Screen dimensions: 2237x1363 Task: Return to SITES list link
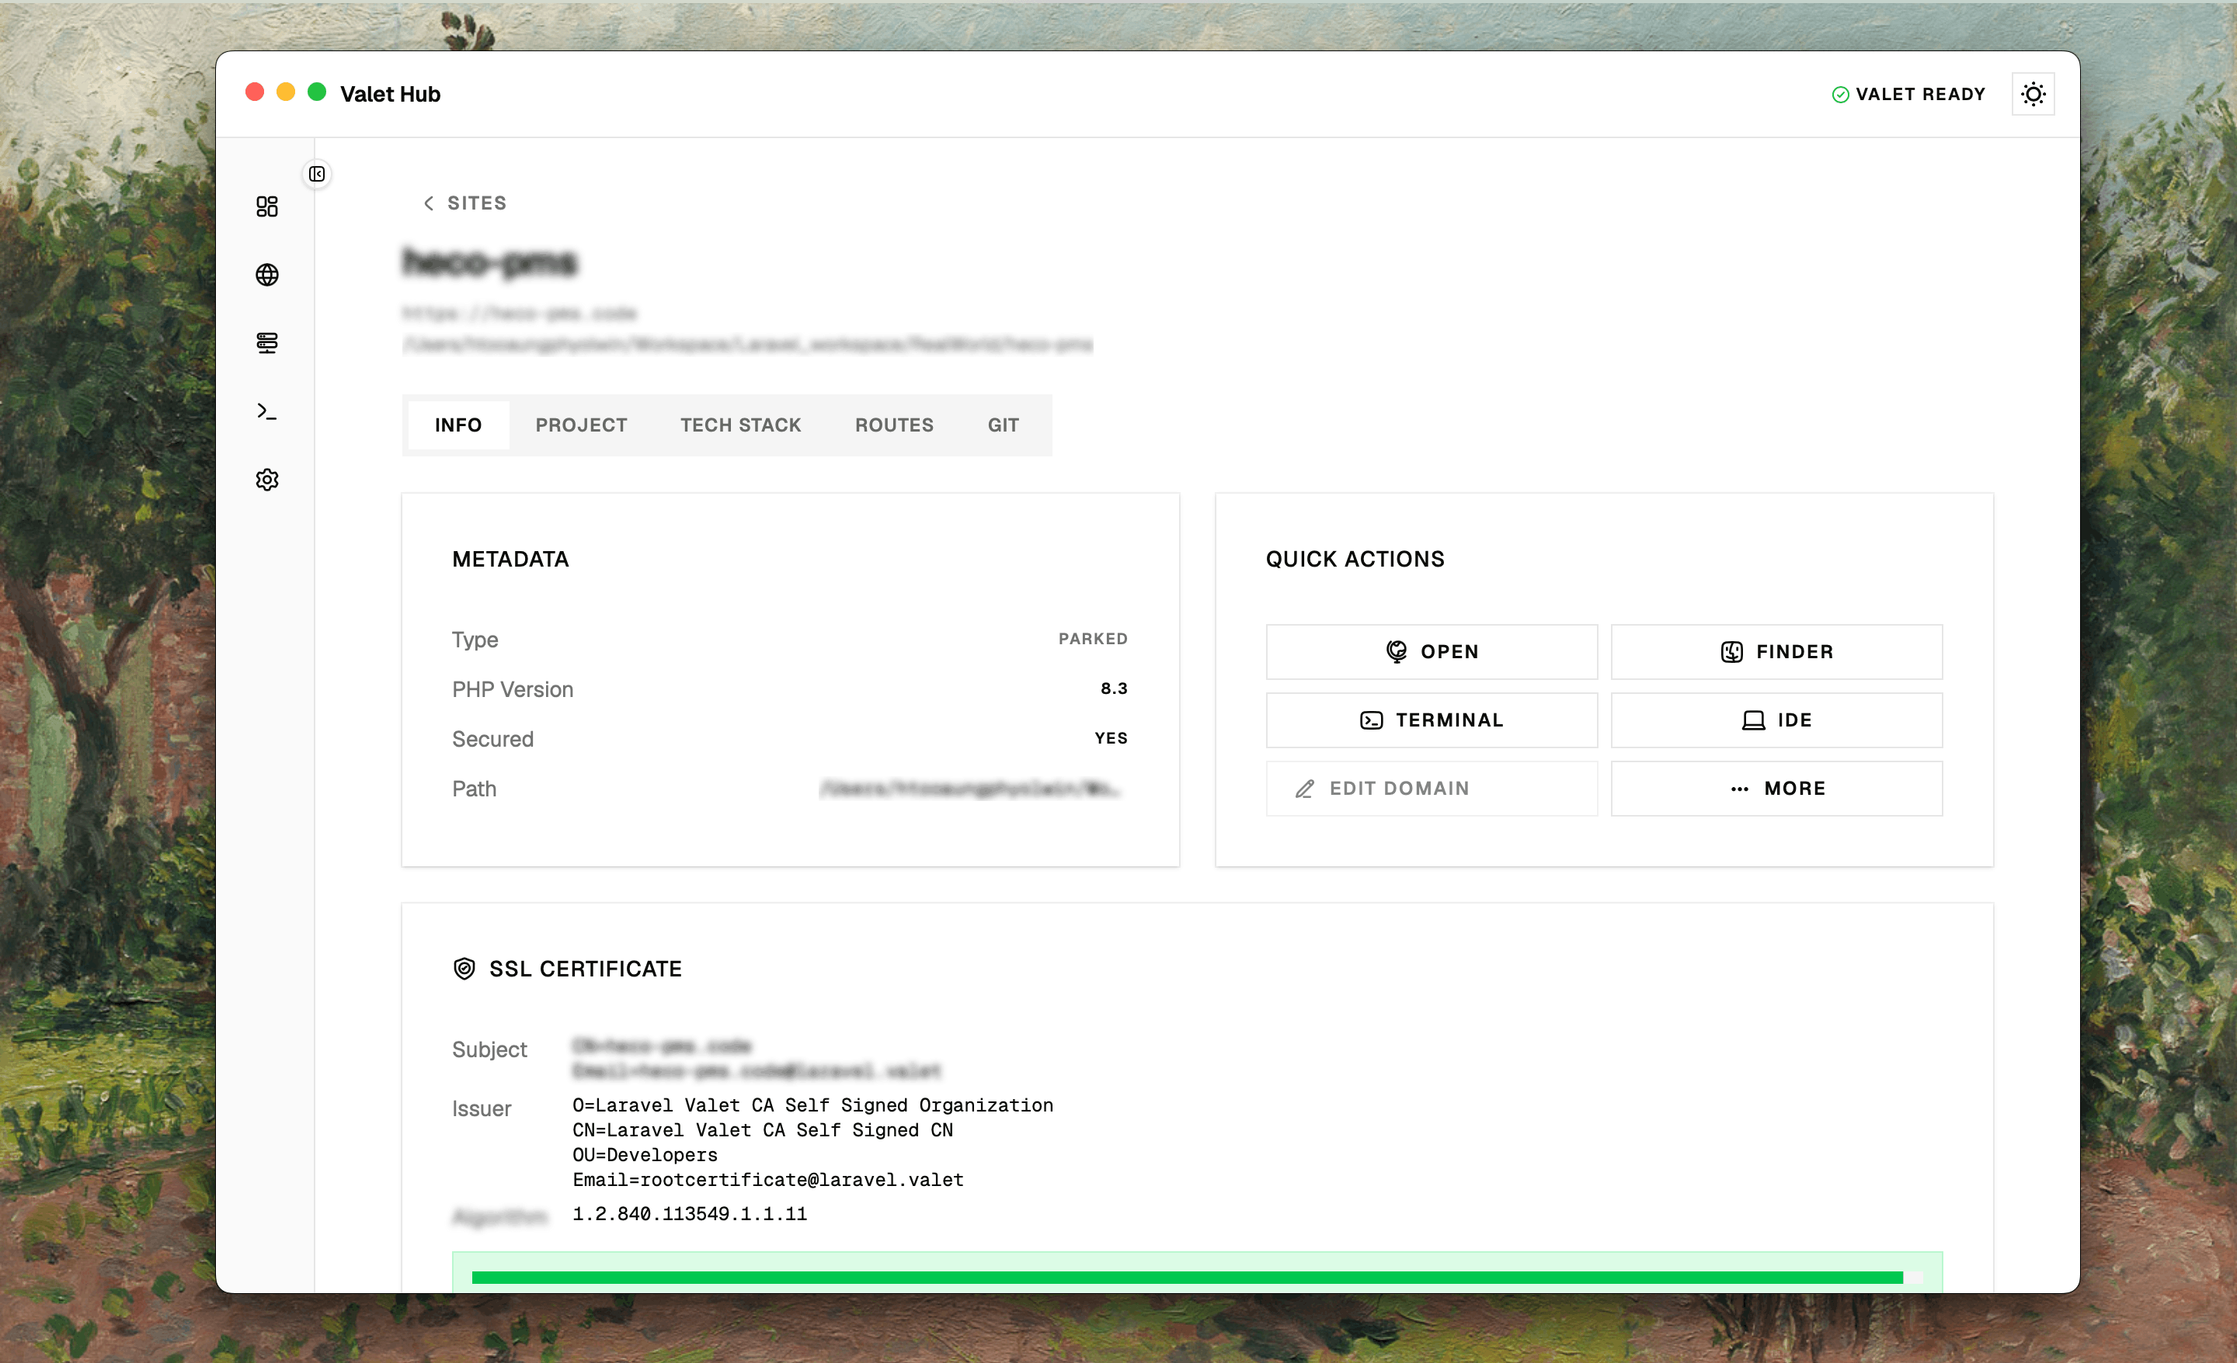(477, 203)
